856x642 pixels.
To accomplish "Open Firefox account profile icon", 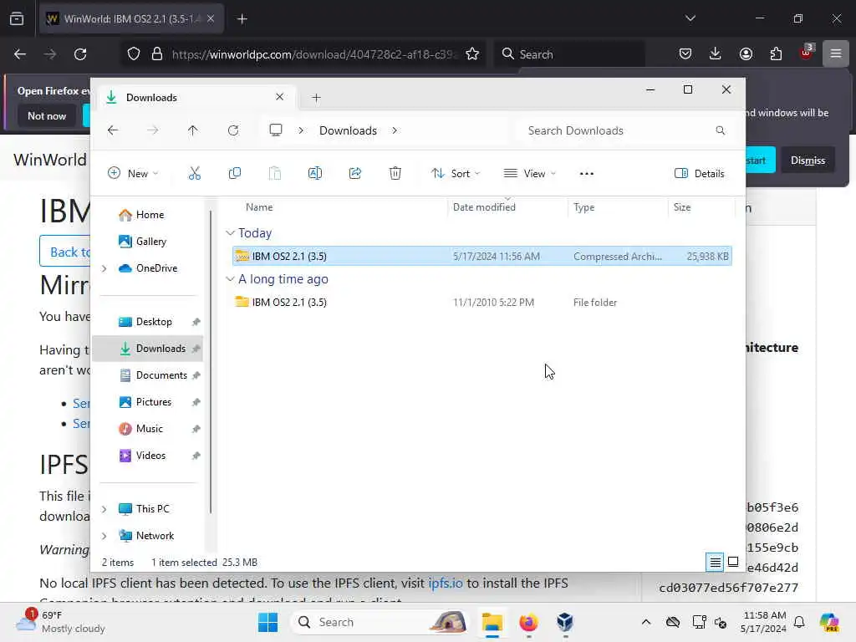I will (746, 53).
